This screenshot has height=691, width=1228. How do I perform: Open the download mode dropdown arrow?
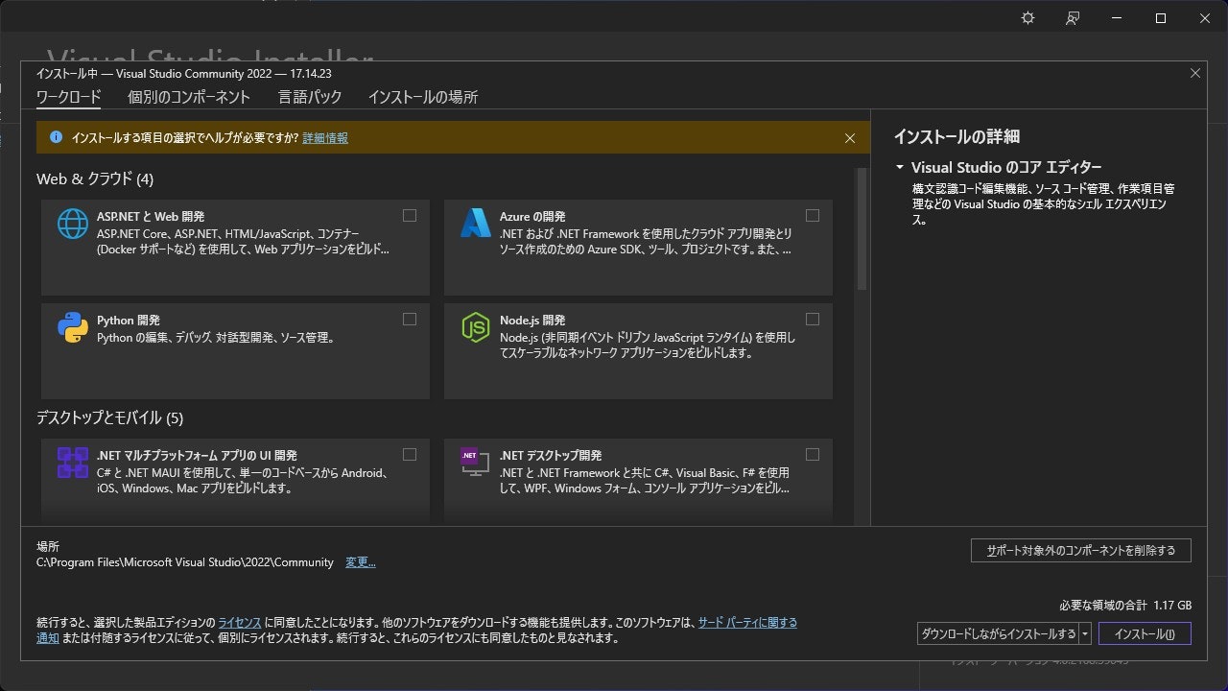point(1085,633)
